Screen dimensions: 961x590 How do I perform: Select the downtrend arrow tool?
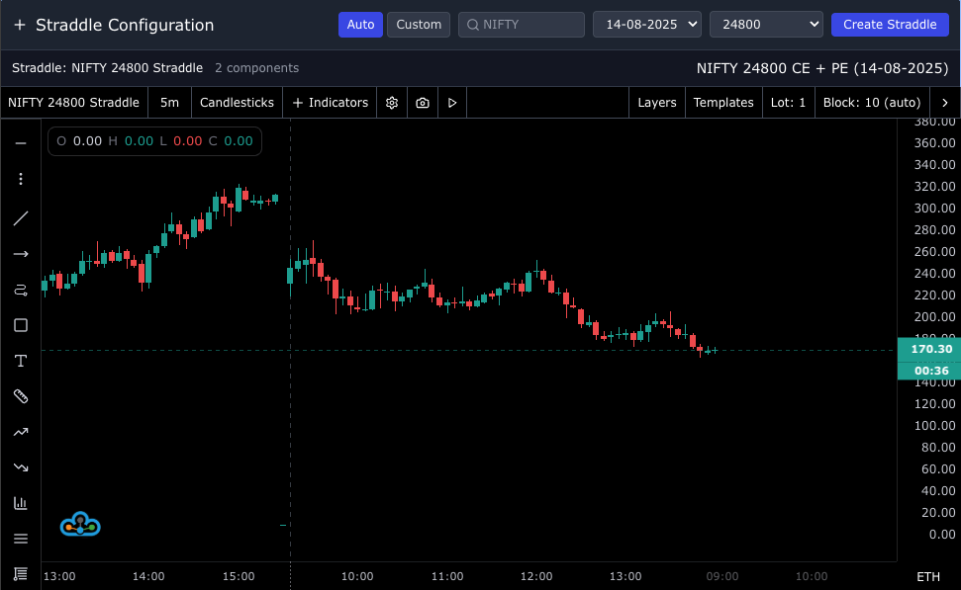[21, 467]
